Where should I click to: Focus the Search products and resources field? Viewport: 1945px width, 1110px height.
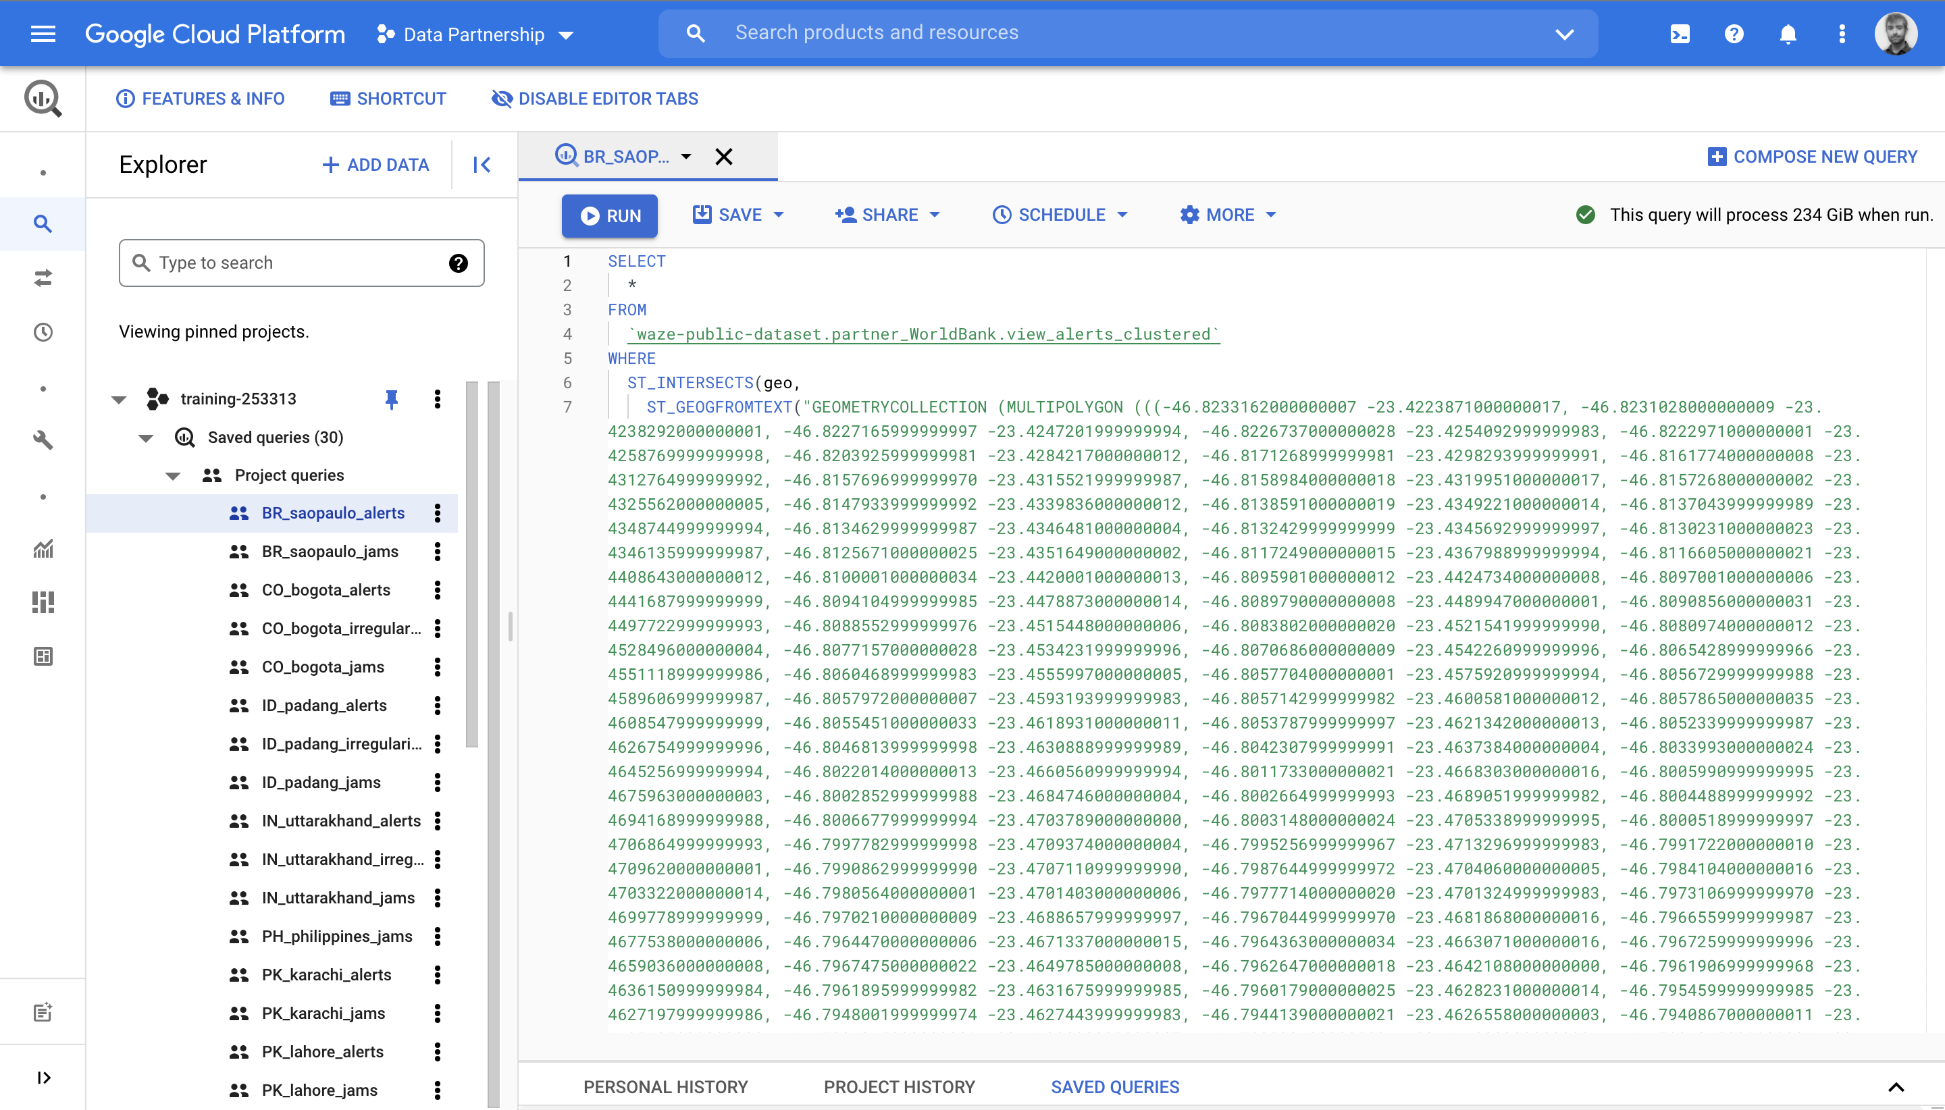click(x=1129, y=33)
